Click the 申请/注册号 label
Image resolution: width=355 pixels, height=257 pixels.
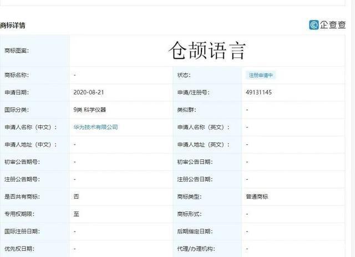click(x=194, y=93)
